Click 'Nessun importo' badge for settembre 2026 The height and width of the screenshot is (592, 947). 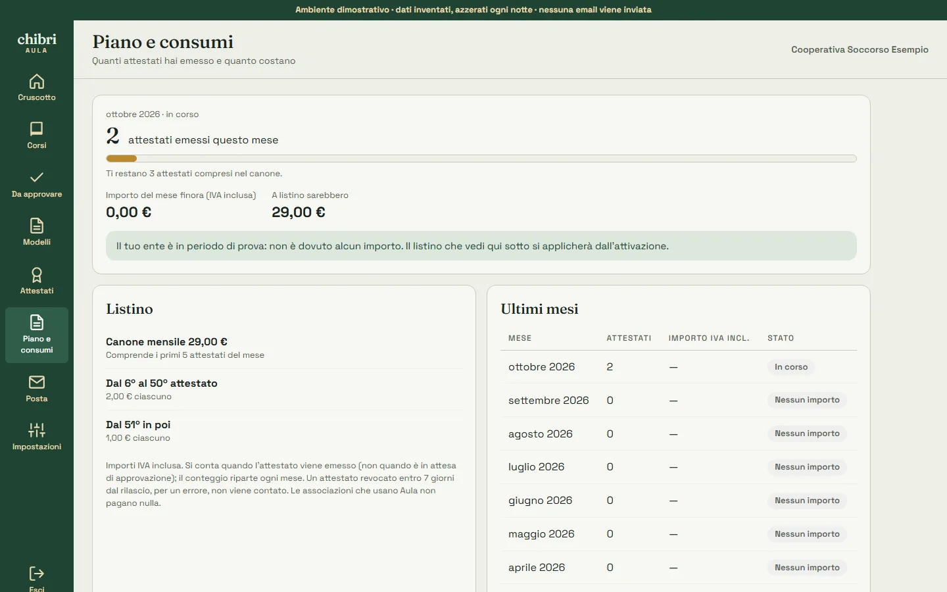[x=807, y=400]
